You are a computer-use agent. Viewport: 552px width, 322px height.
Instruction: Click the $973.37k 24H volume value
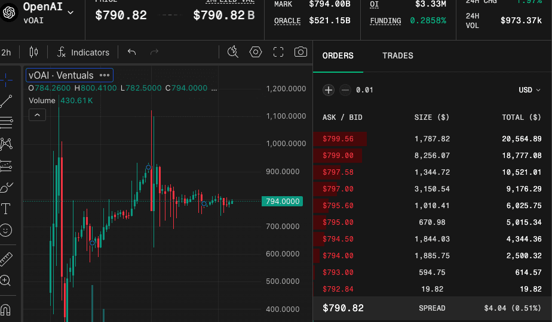point(521,20)
